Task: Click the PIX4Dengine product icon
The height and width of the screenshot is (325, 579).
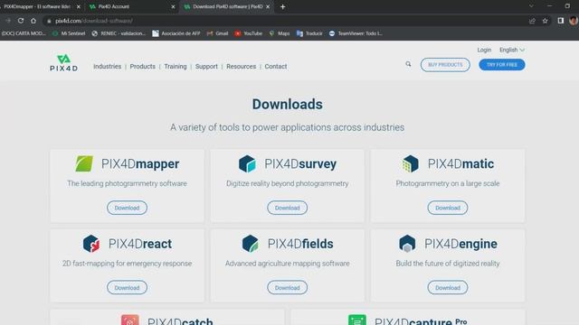Action: click(407, 244)
